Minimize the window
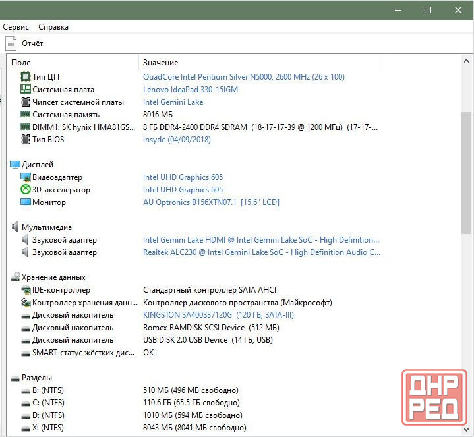 pyautogui.click(x=398, y=10)
